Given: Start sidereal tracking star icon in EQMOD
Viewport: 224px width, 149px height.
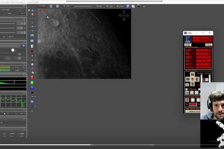Looking at the screenshot, I should 193,100.
